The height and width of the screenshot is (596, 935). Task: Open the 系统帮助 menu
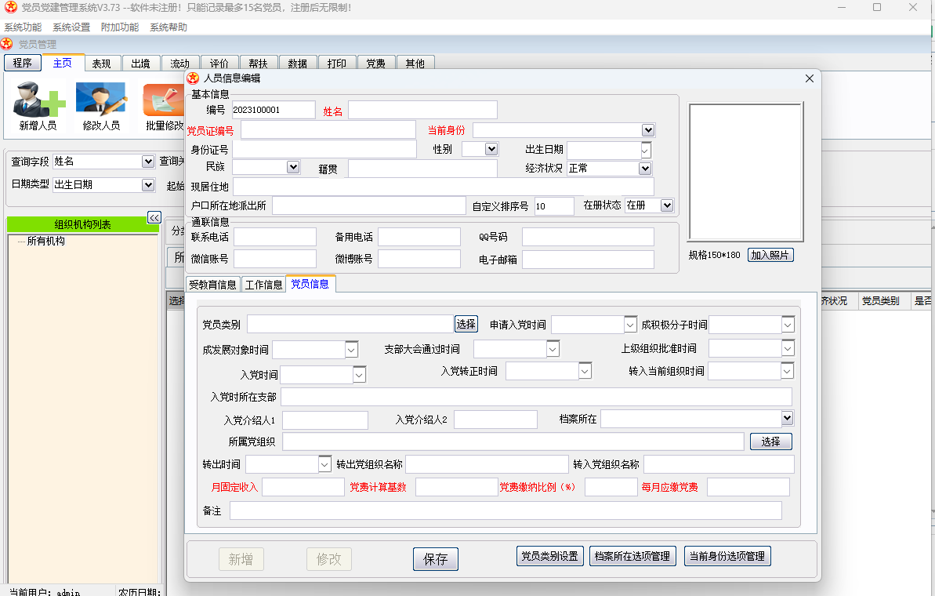169,27
